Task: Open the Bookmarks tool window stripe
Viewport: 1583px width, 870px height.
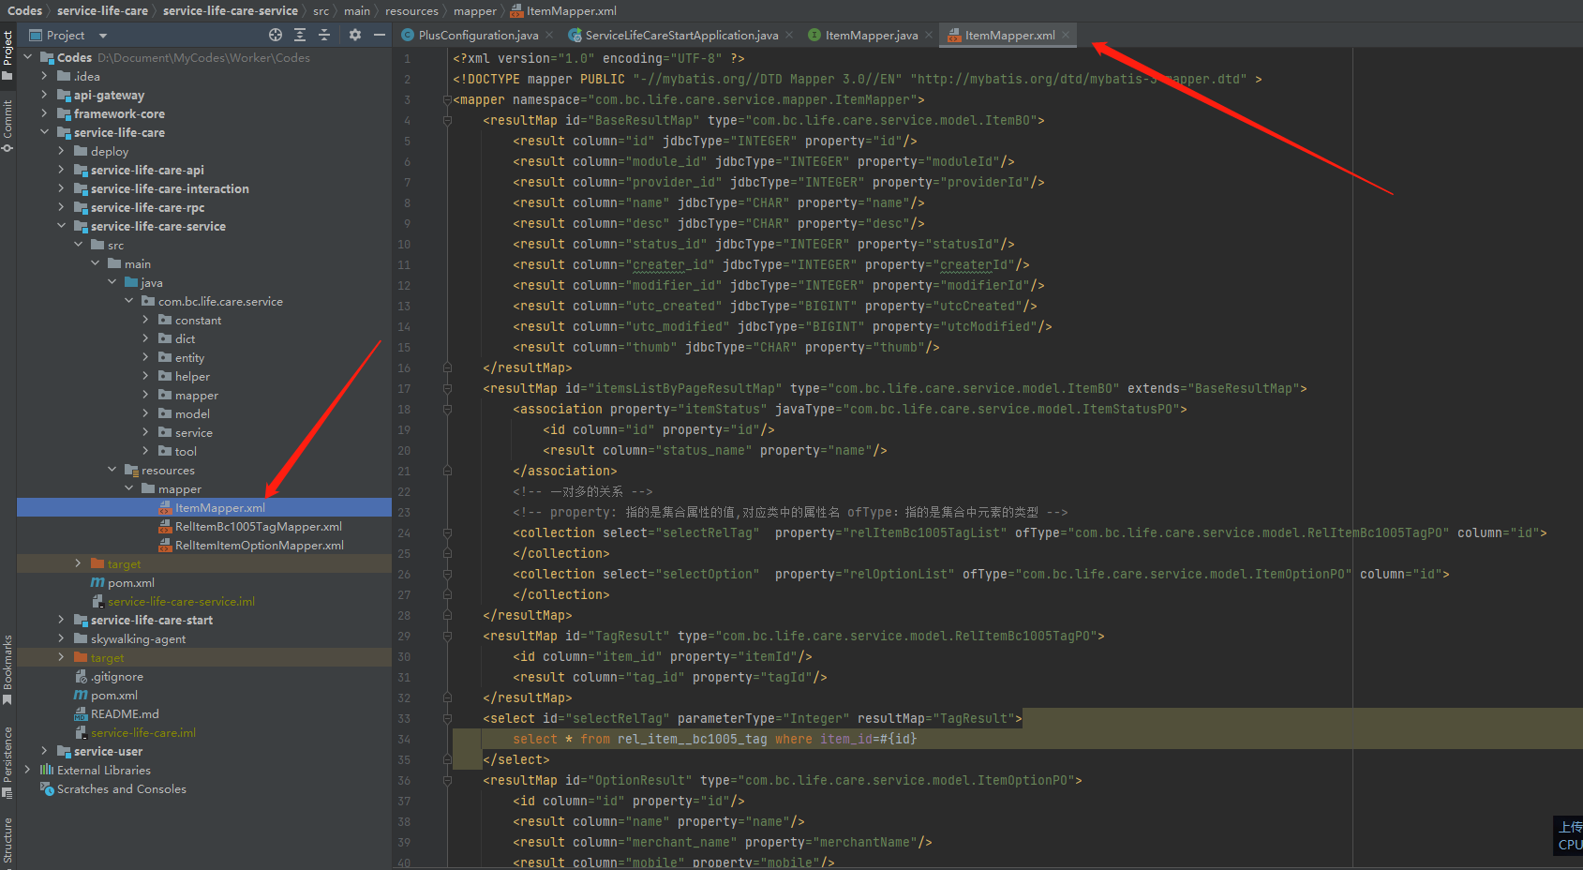Action: coord(7,669)
